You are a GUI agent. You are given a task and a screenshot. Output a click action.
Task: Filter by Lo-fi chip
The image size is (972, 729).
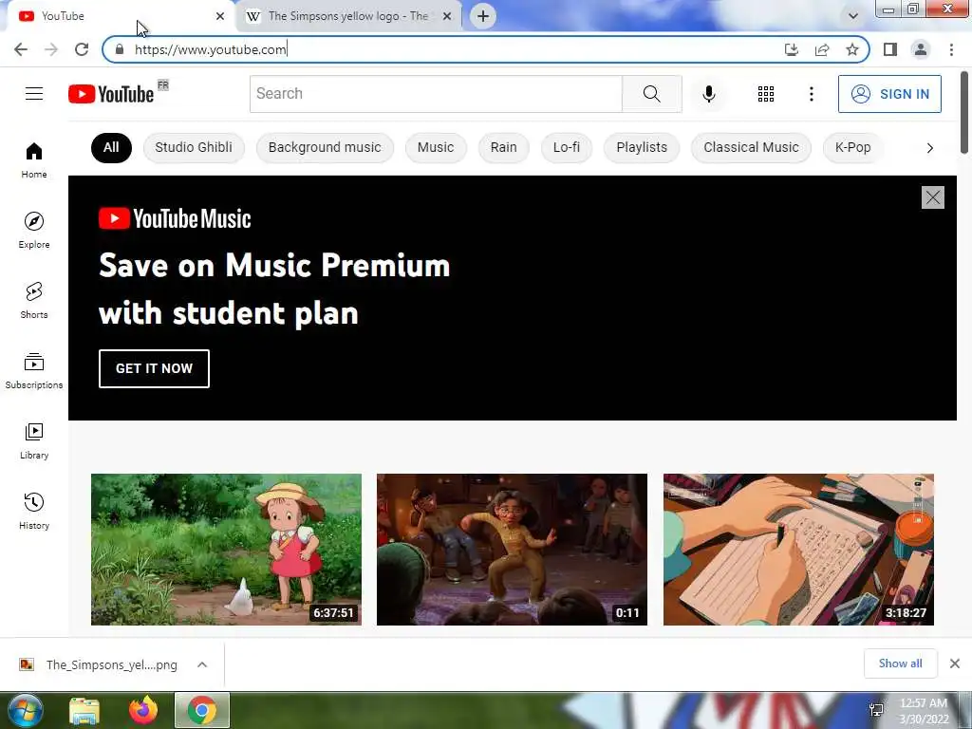[x=567, y=147]
